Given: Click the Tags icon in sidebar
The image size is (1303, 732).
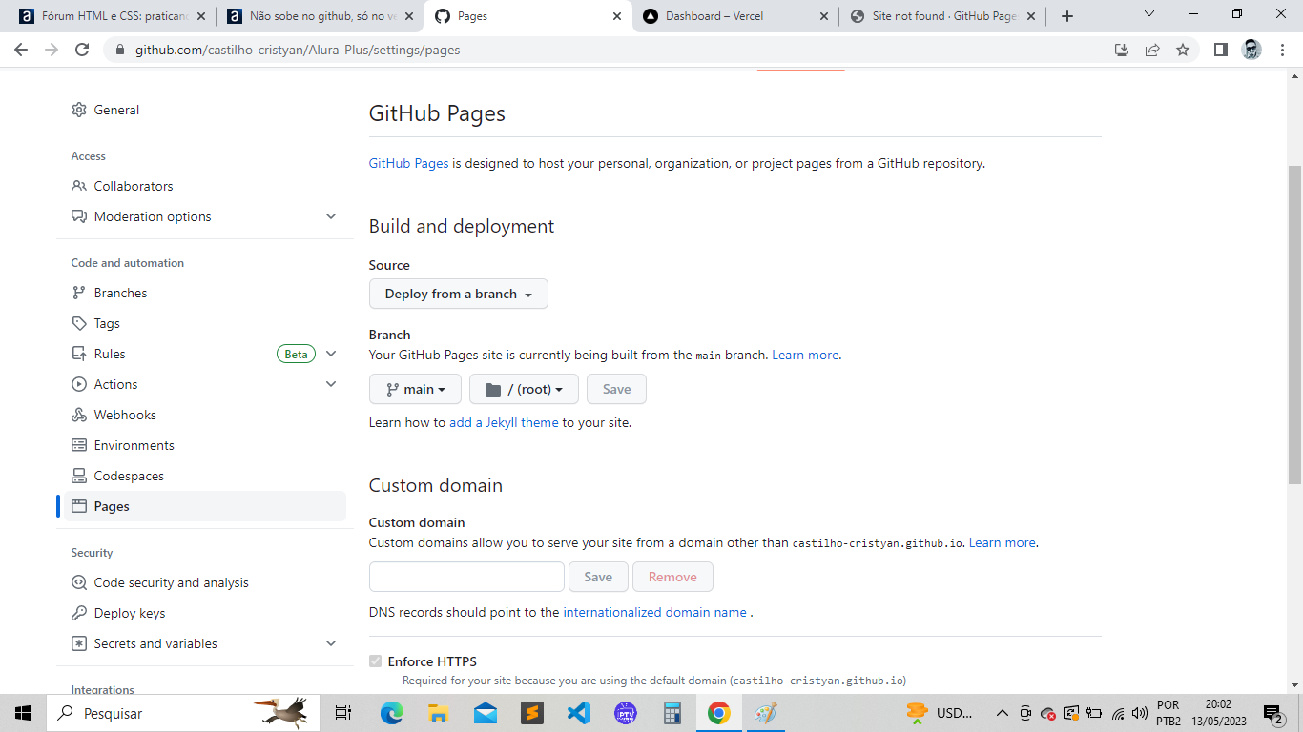Looking at the screenshot, I should point(79,323).
